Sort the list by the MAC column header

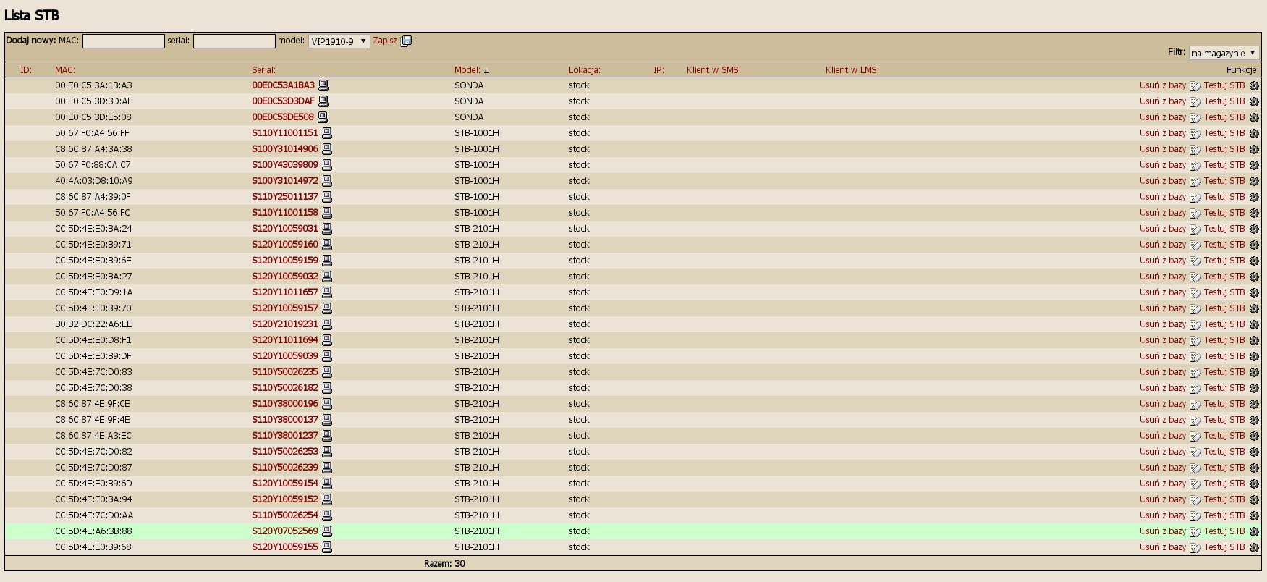pyautogui.click(x=65, y=70)
